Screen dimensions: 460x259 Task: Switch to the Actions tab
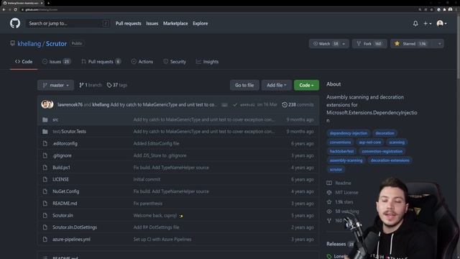tap(142, 62)
